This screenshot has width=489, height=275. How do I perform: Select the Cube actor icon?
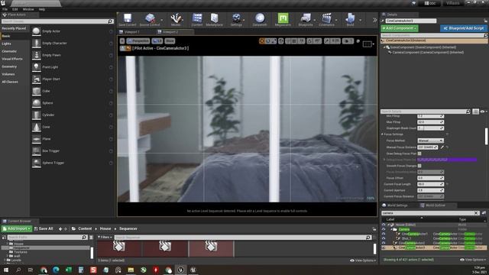tap(37, 91)
